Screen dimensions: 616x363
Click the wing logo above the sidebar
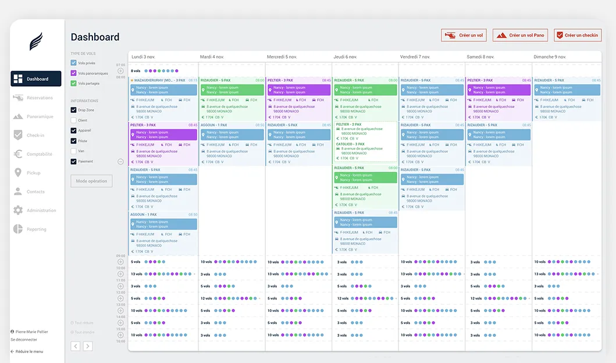tap(35, 41)
